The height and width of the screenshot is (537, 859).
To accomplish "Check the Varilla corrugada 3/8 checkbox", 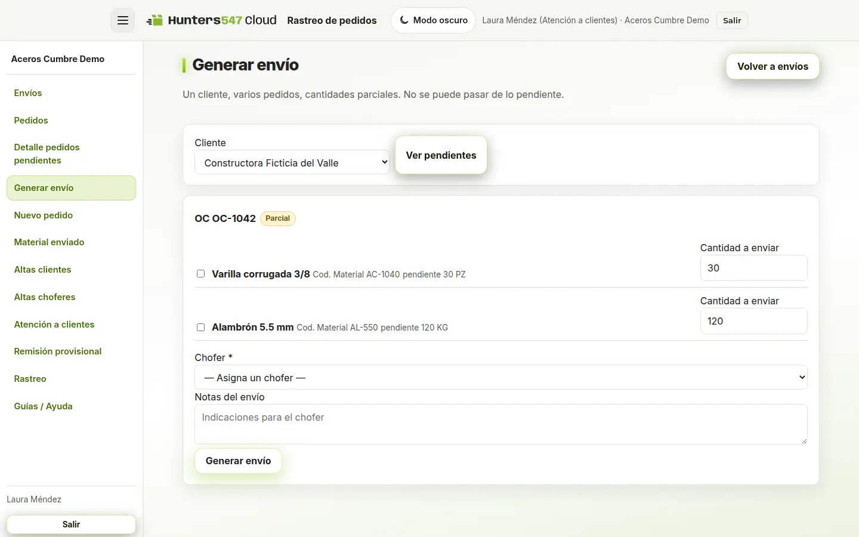I will coord(200,274).
